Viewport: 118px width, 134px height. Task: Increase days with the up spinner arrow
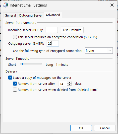pos(69,83)
